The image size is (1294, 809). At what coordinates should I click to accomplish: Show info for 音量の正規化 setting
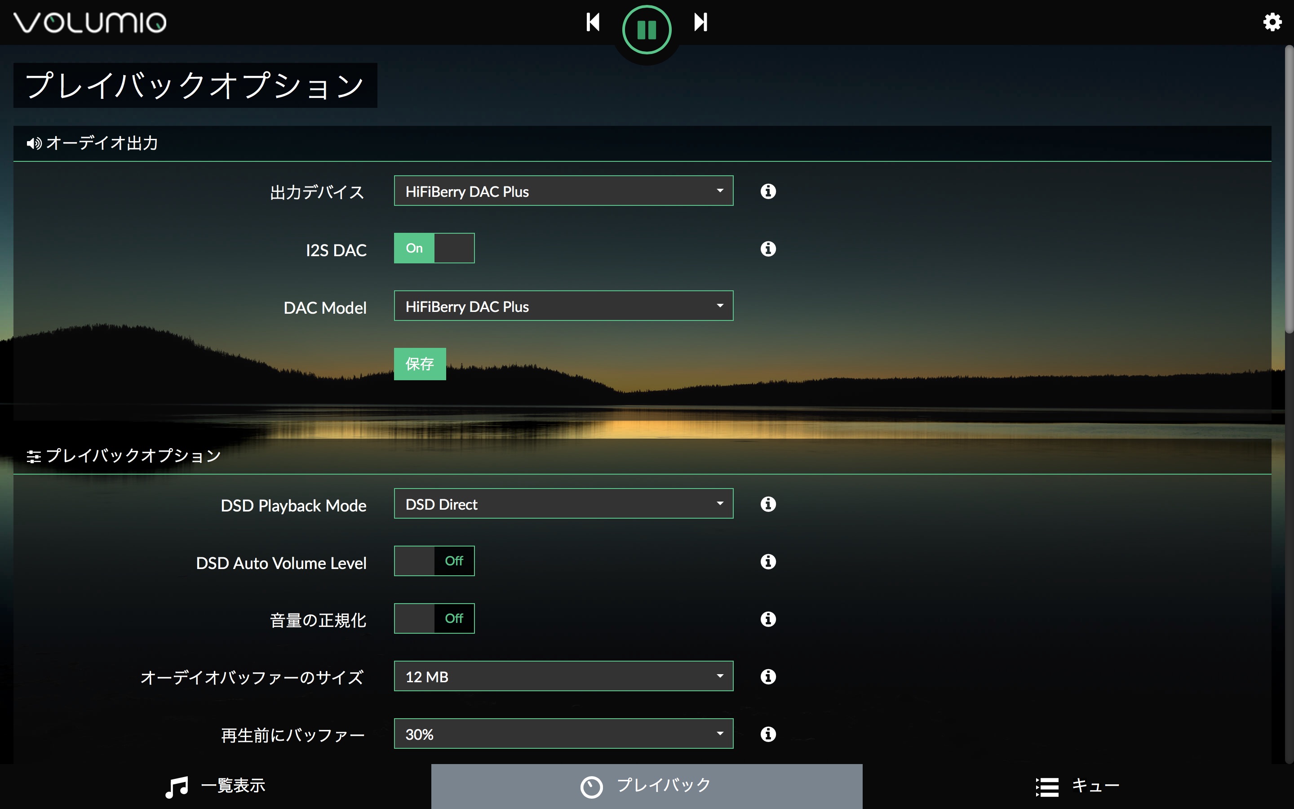click(768, 619)
